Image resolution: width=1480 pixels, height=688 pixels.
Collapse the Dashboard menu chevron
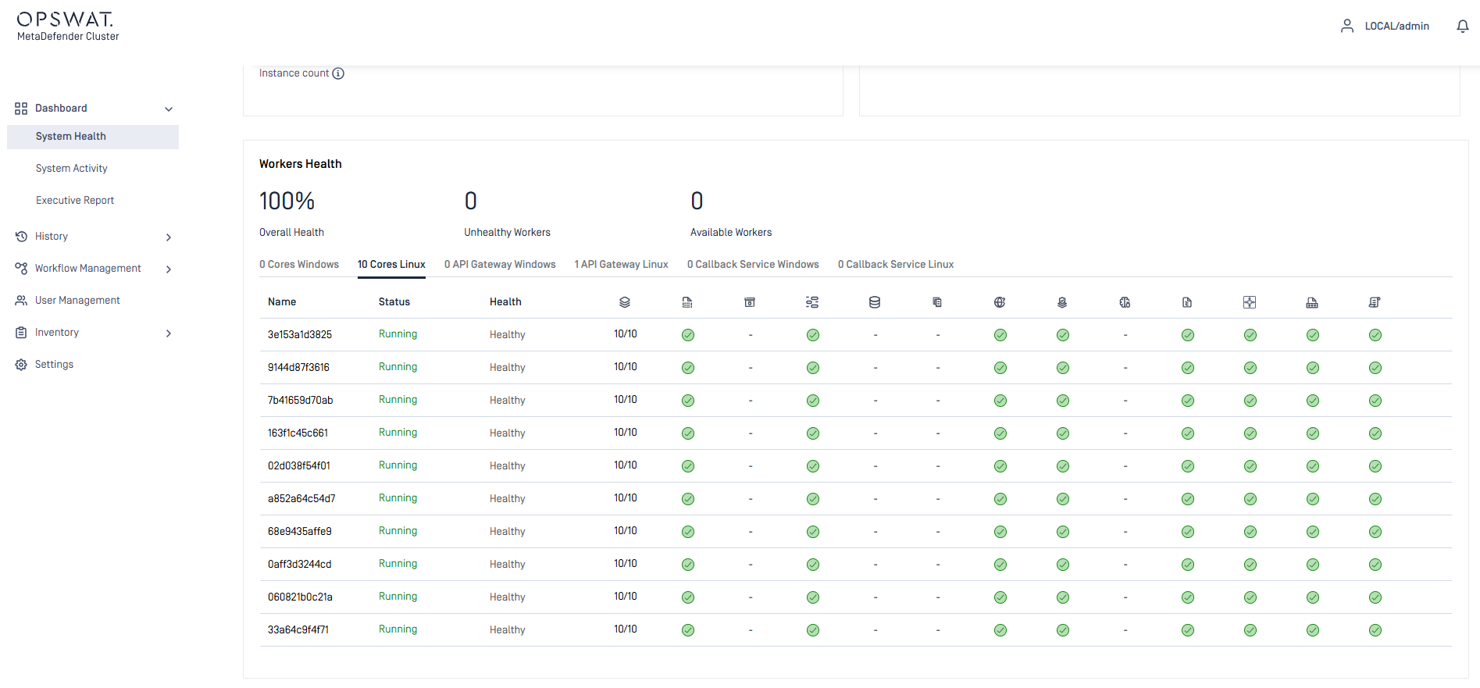coord(169,109)
